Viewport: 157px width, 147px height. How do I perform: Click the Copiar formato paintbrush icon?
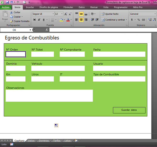[x=11, y=21]
